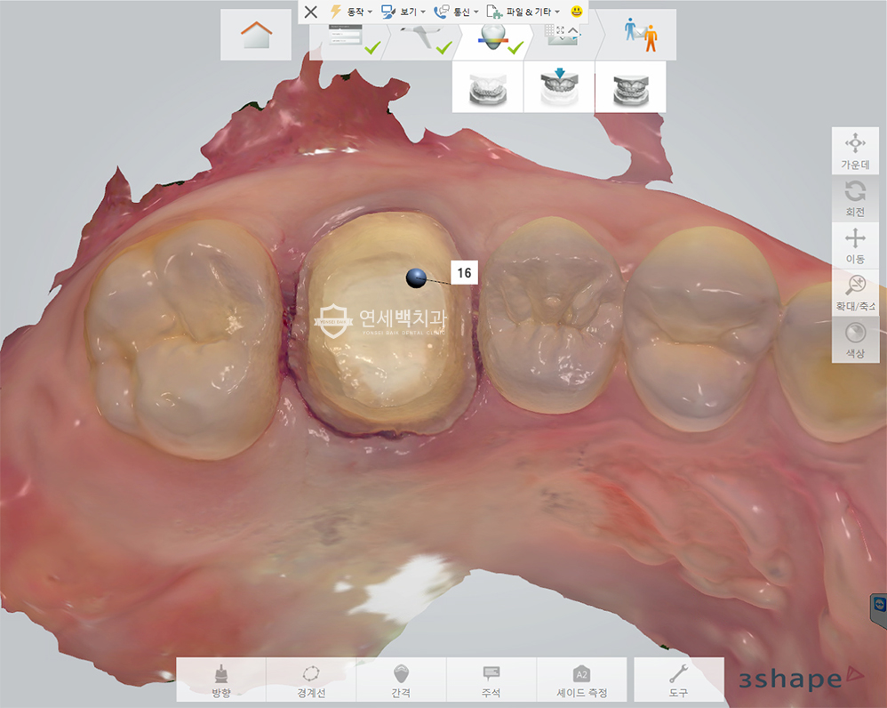Open the send-case step with two people
Image resolution: width=887 pixels, height=708 pixels.
click(x=640, y=35)
